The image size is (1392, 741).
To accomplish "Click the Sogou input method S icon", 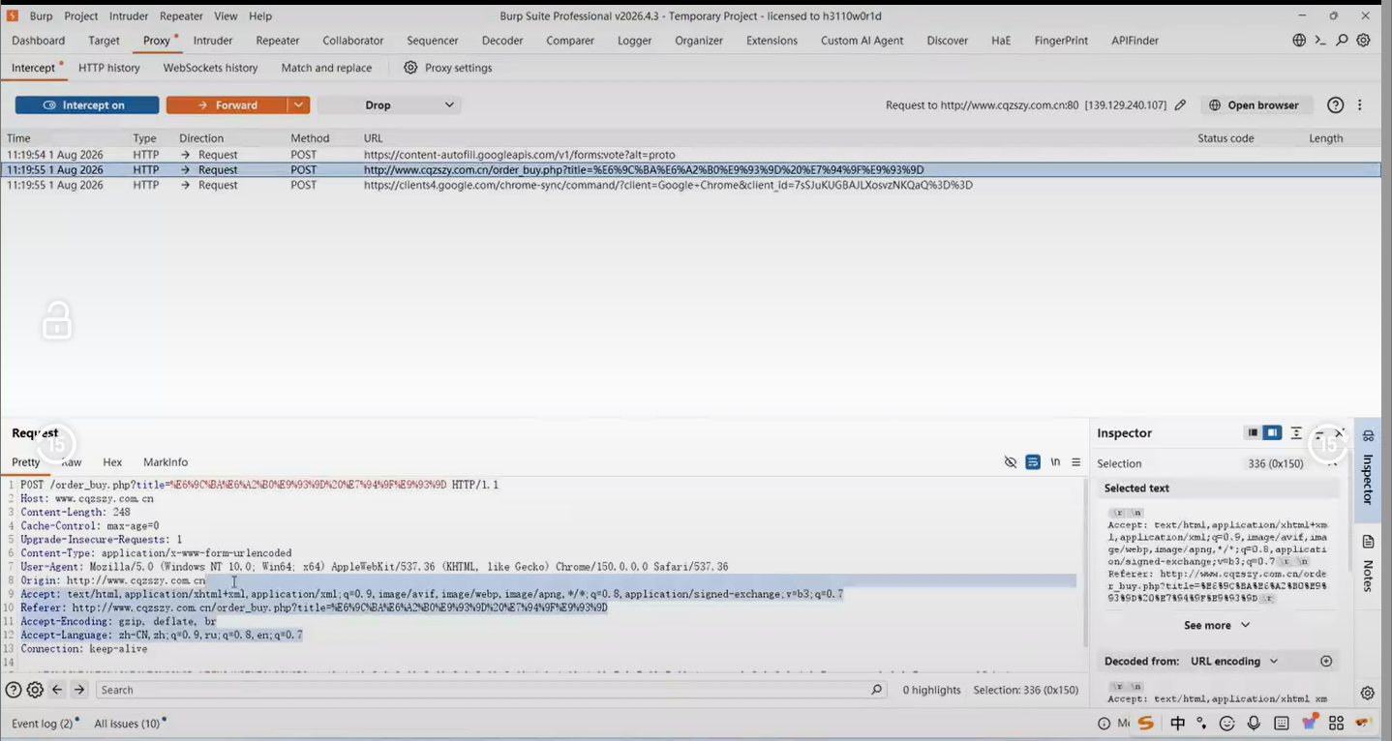I will [x=1146, y=723].
